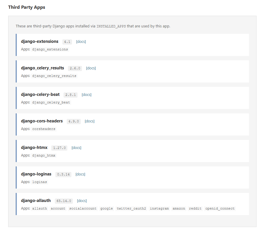Click the INSTALLED_APPS code text
Viewport: 265px width, 232px height.
click(111, 26)
